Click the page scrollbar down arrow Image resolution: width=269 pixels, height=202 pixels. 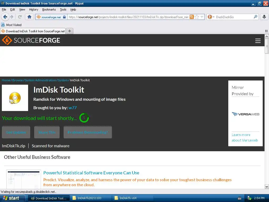267,186
